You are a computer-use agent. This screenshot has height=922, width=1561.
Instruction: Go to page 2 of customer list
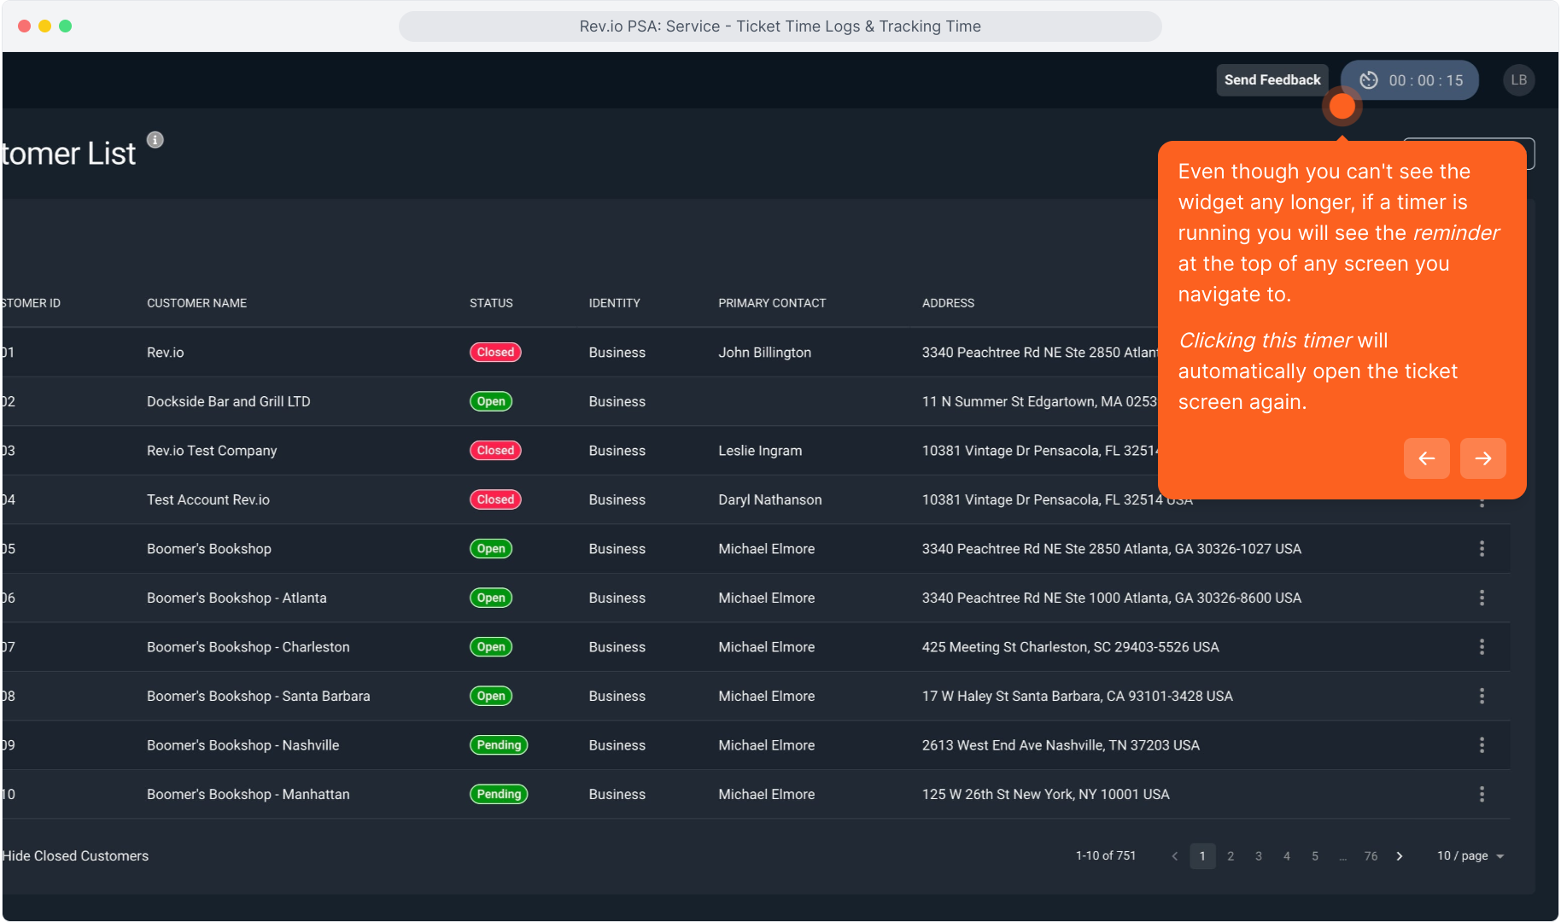(1231, 855)
